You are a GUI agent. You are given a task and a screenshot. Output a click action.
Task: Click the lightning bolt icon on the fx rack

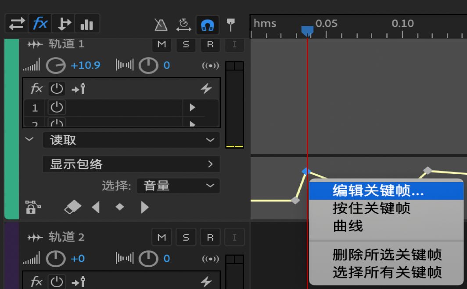pos(206,88)
